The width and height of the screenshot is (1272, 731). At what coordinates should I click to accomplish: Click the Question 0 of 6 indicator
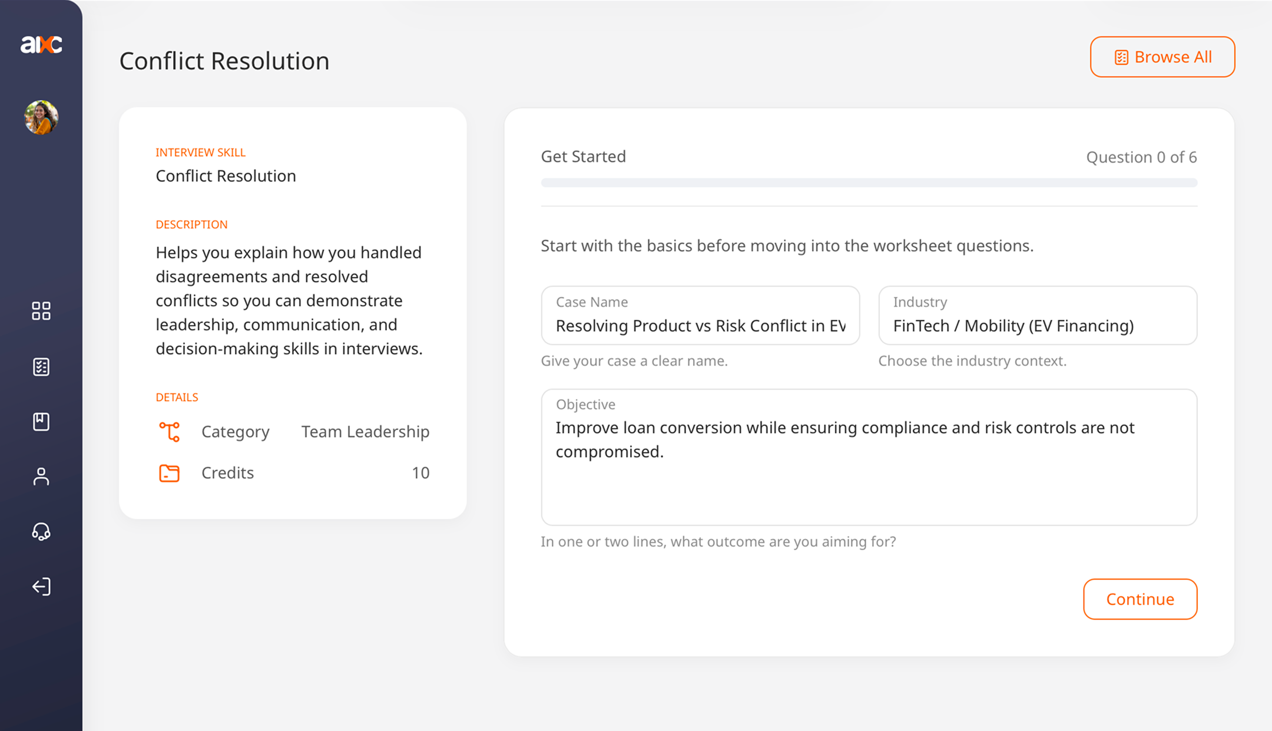(1141, 157)
